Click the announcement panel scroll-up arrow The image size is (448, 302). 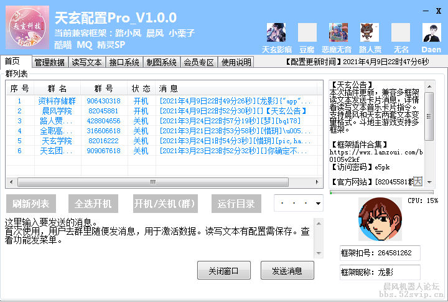429,86
